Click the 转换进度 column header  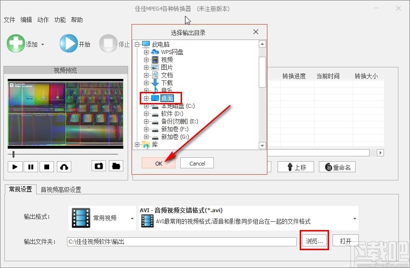click(x=294, y=77)
